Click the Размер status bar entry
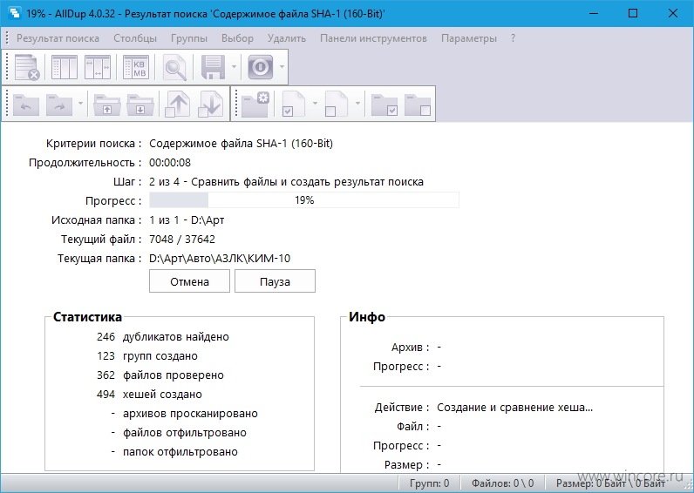 tap(611, 483)
